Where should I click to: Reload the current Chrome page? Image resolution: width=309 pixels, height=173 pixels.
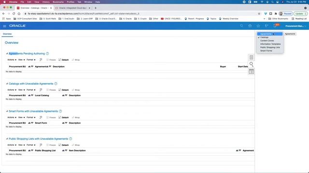14,14
